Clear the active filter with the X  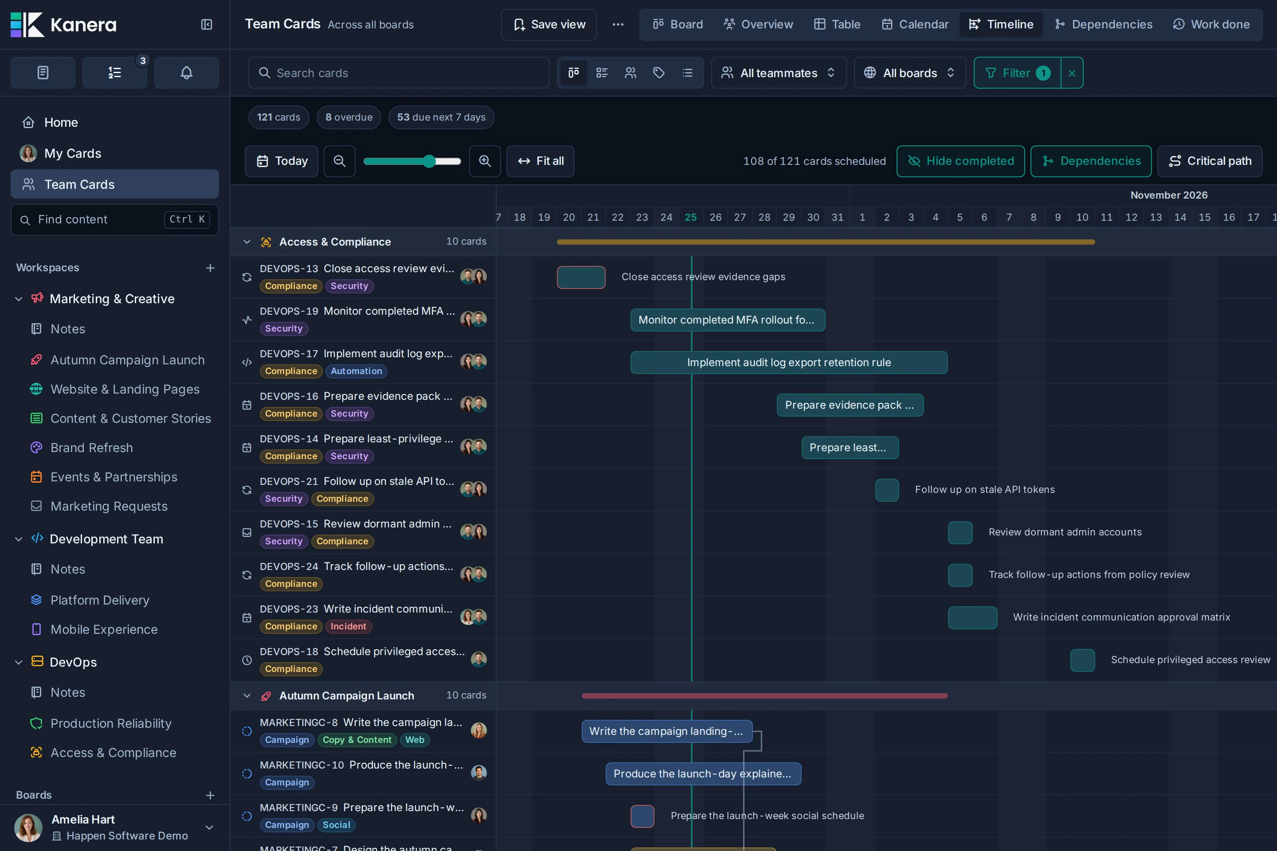click(1072, 73)
